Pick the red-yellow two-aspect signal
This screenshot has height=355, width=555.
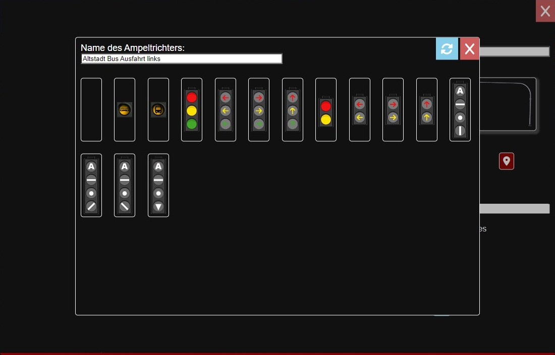point(325,109)
